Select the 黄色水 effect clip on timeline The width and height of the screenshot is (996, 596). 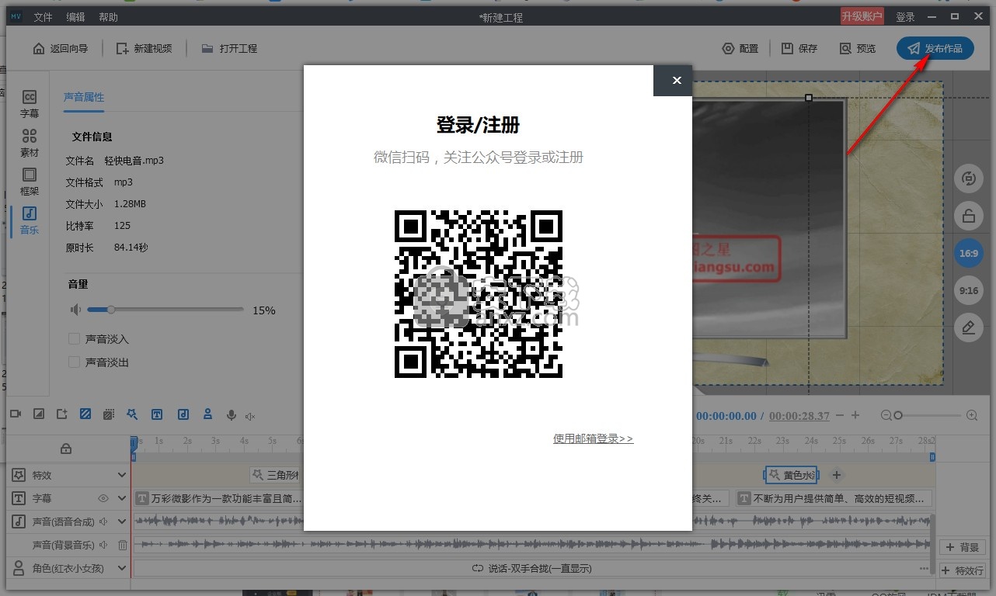(791, 475)
